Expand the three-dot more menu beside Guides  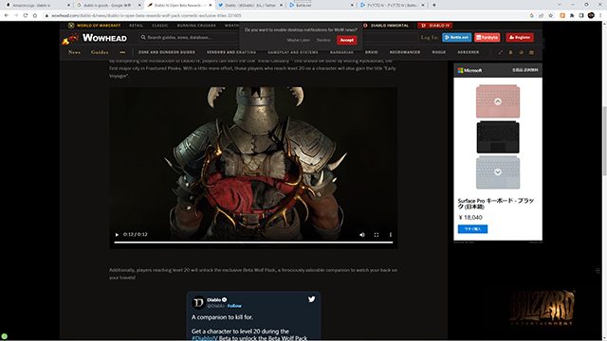122,52
